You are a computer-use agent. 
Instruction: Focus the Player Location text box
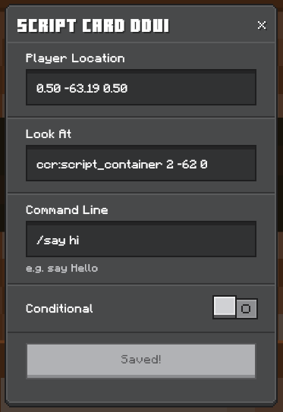click(x=141, y=87)
